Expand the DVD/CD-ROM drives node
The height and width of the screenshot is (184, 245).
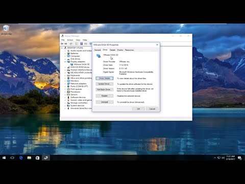pyautogui.click(x=65, y=67)
